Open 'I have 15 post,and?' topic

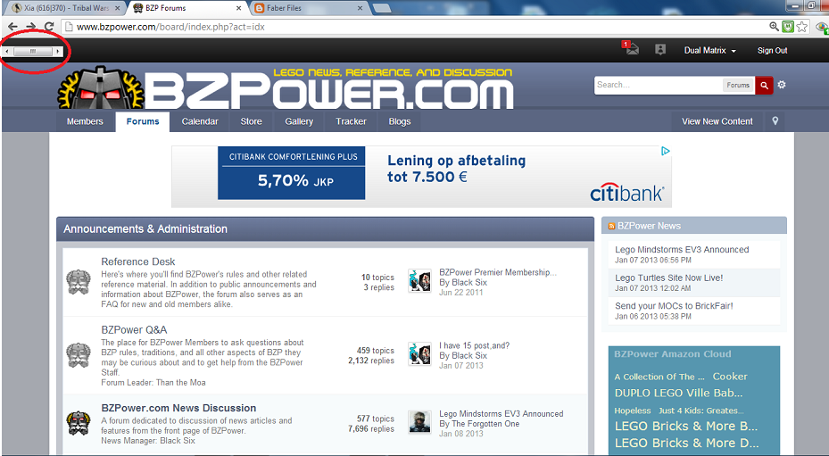point(474,345)
